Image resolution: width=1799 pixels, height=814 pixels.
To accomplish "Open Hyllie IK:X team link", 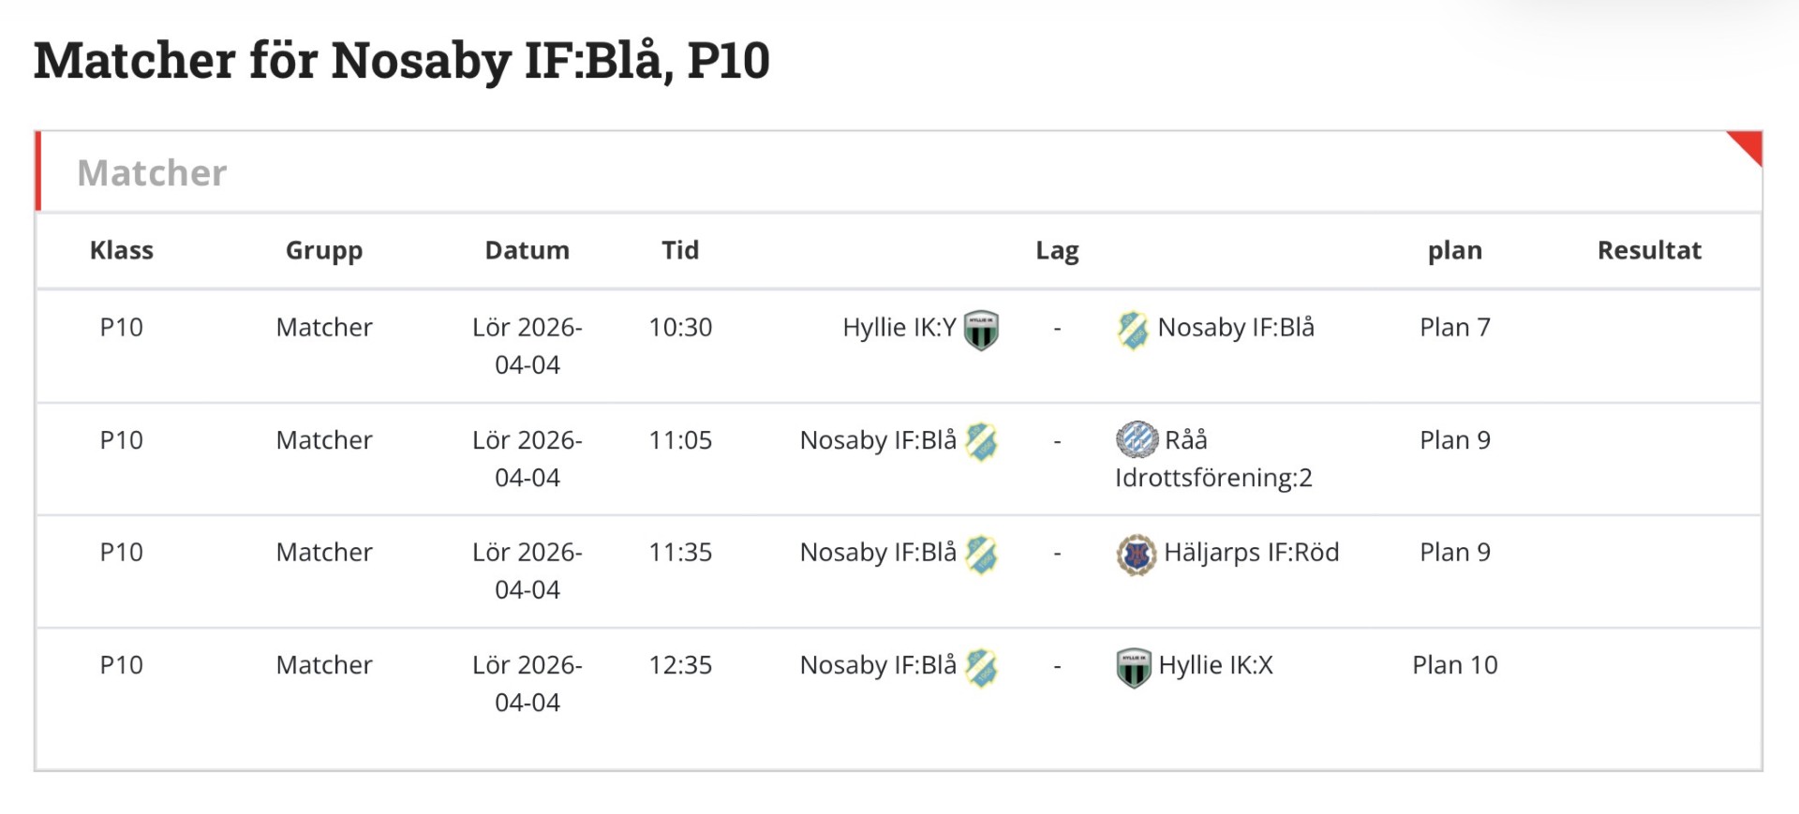I will coord(1215,665).
